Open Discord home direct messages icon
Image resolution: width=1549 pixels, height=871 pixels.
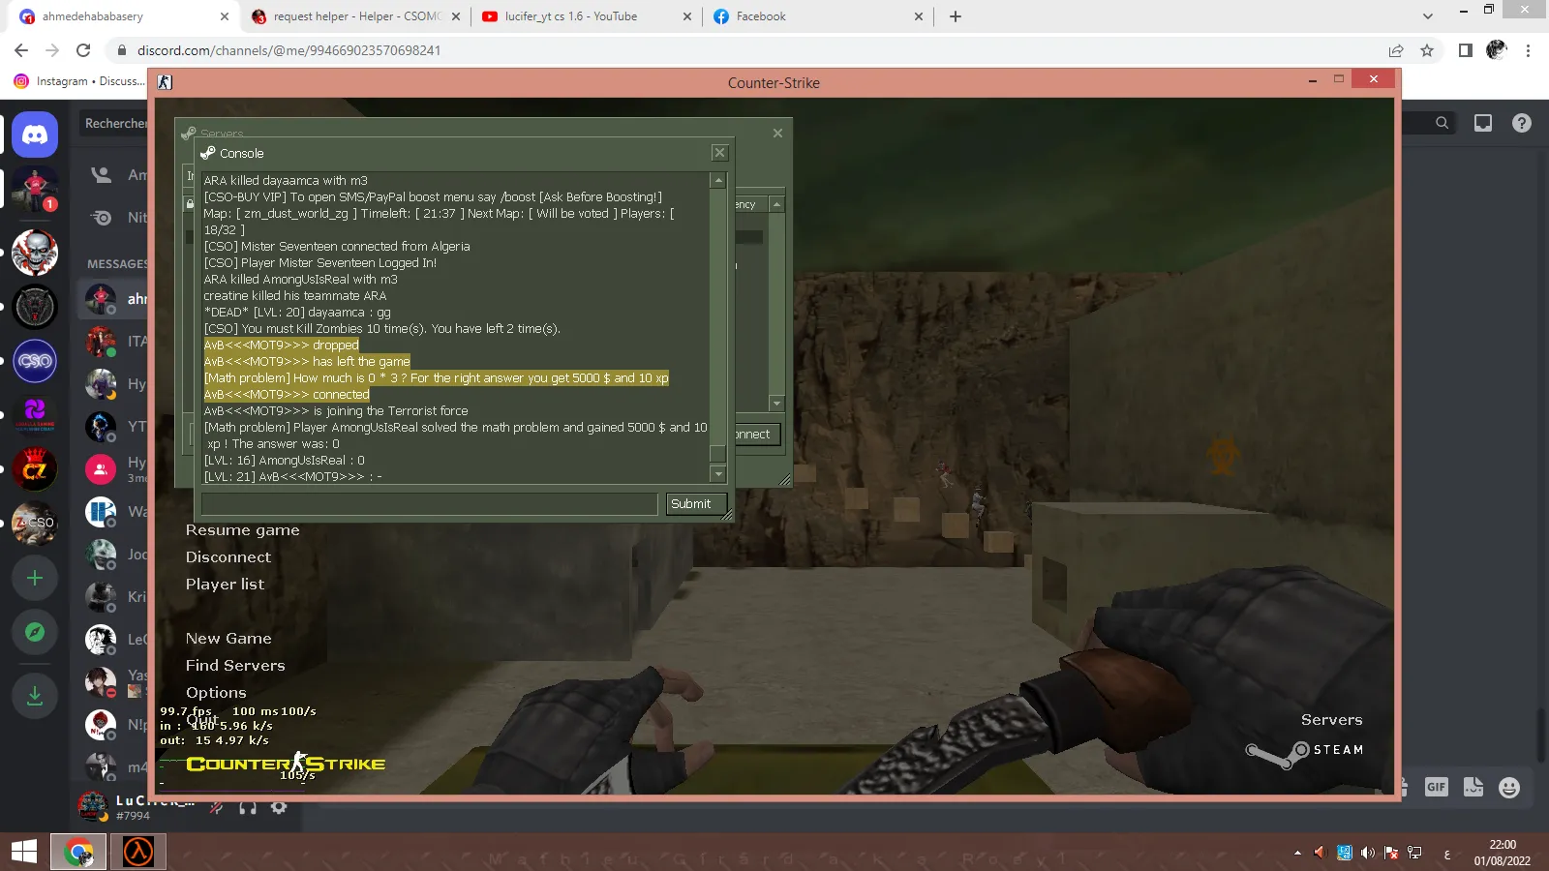35,135
